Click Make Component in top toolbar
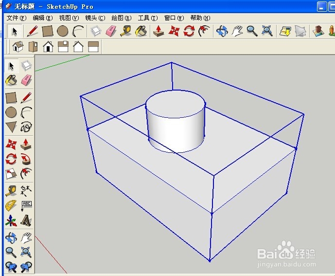Screen dimensions: 335x276 96,31
